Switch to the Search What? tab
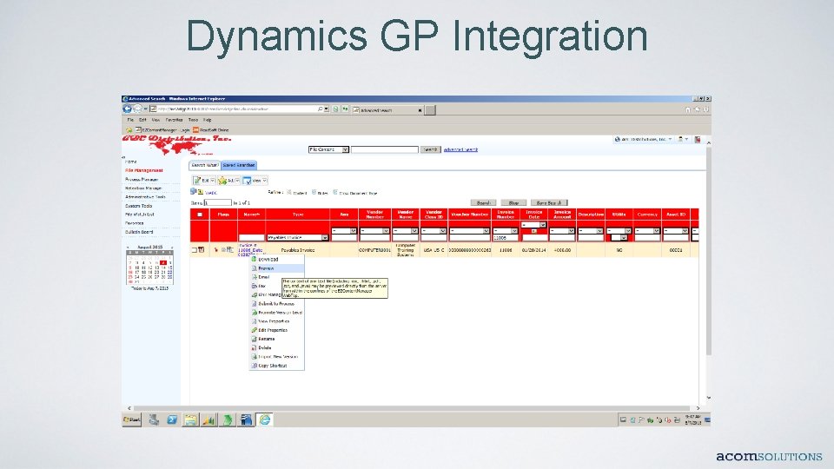This screenshot has height=469, width=834. [x=205, y=165]
